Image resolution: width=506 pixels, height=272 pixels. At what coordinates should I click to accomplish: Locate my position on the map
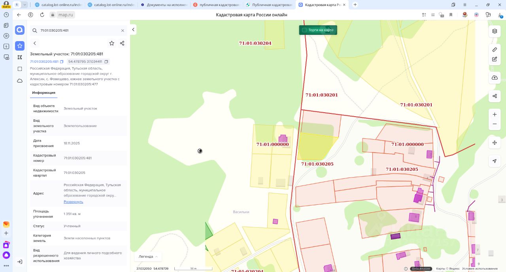point(495,161)
